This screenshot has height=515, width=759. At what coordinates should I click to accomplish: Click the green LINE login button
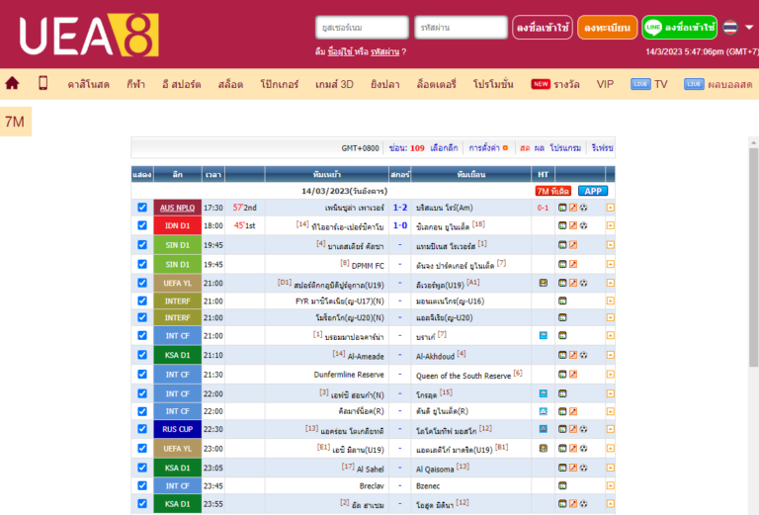click(680, 28)
